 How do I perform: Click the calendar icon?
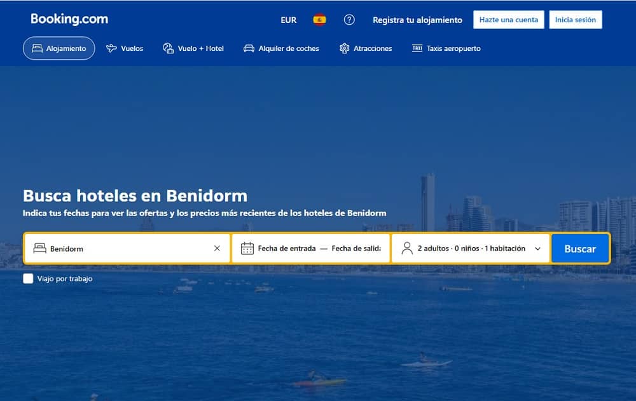click(247, 248)
